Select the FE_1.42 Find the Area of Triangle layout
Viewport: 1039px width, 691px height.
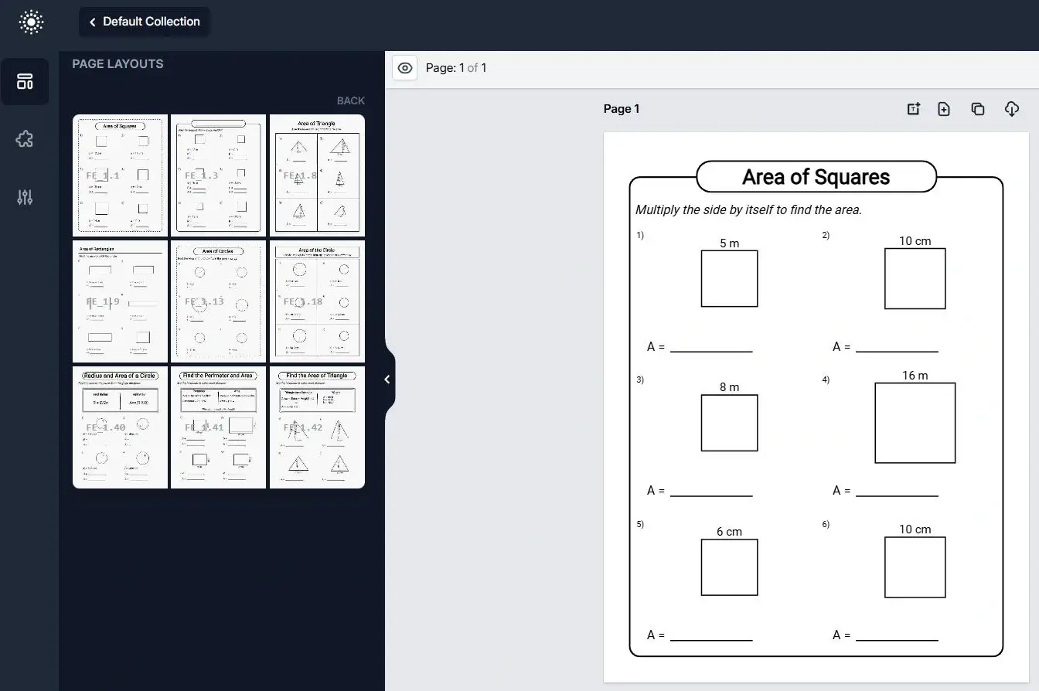(317, 427)
